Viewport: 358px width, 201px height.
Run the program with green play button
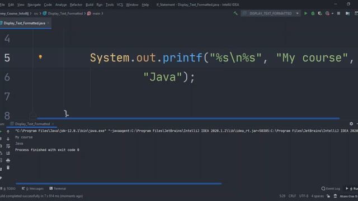click(x=305, y=13)
